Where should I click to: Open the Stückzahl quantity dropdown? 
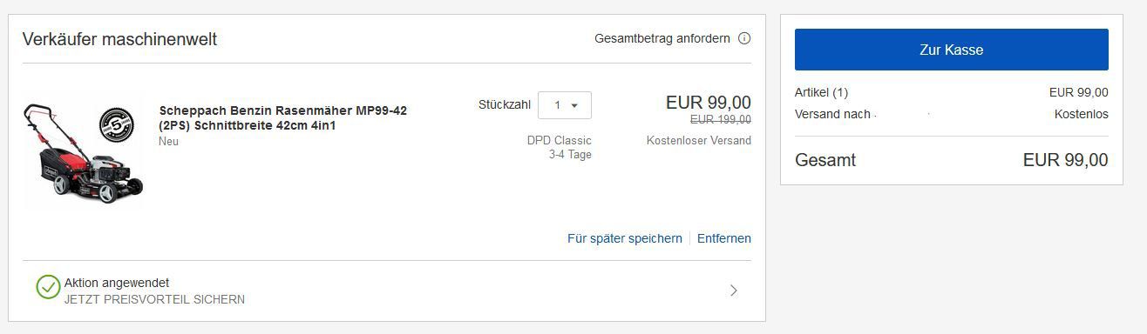pos(565,105)
